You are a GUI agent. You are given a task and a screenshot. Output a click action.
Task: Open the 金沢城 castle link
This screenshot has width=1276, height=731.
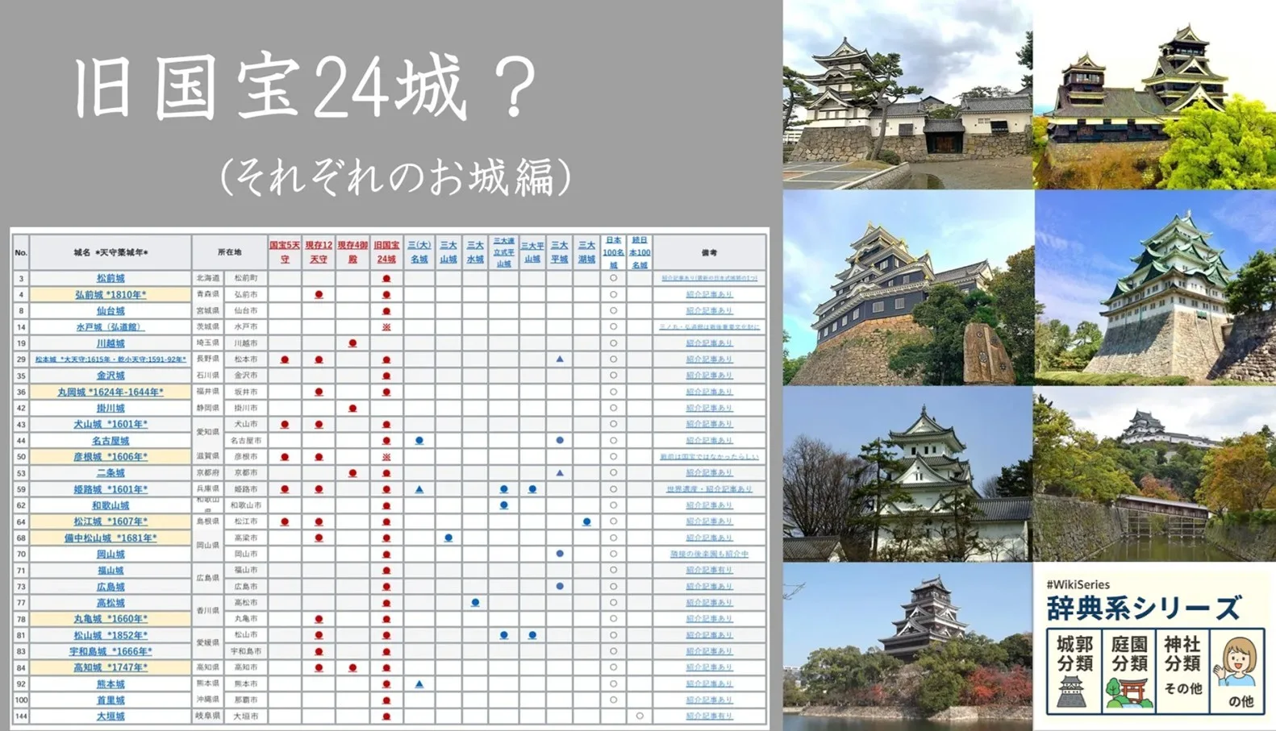point(111,375)
